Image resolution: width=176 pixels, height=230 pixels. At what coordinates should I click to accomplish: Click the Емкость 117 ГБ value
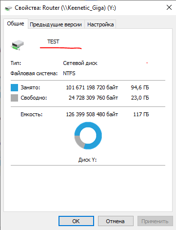[141, 114]
